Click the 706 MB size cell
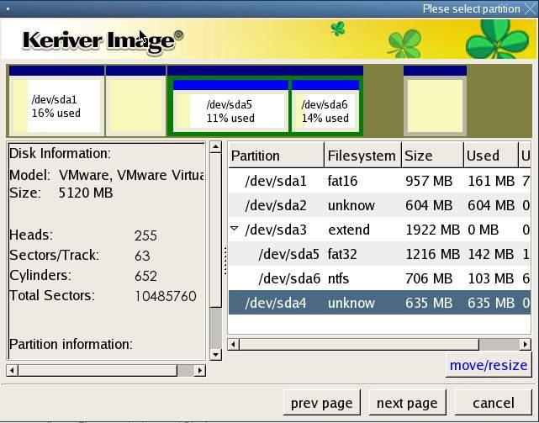539x423 pixels. coord(429,278)
